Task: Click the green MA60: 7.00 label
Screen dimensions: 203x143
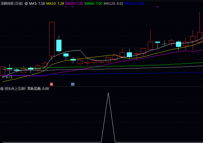Action: [93, 4]
